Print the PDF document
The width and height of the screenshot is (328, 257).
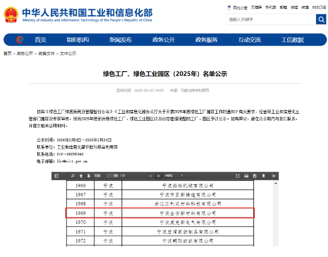pyautogui.click(x=246, y=176)
